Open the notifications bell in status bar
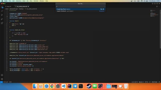 159,82
